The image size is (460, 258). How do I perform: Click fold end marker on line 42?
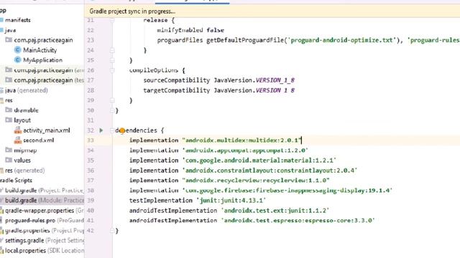point(112,231)
